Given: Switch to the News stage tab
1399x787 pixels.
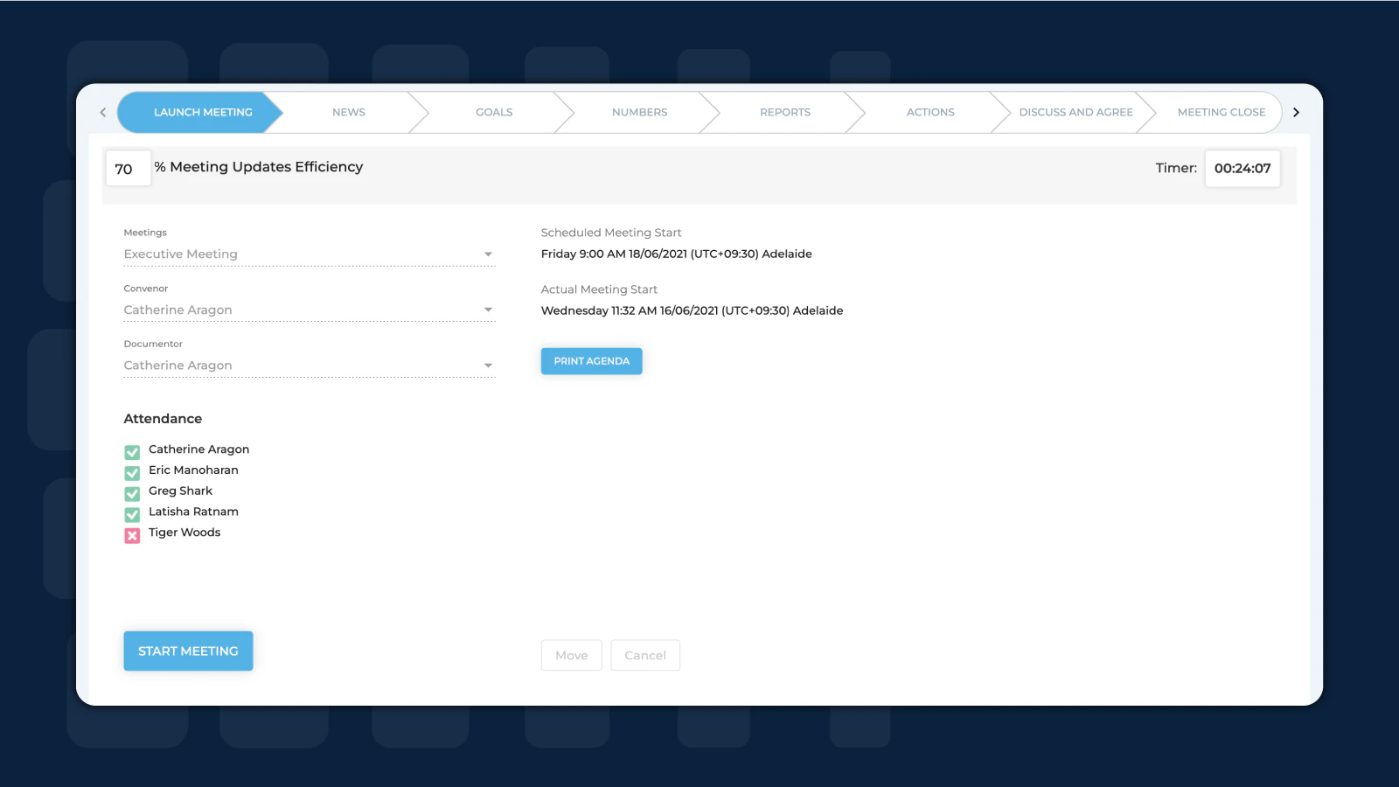Looking at the screenshot, I should 348,112.
